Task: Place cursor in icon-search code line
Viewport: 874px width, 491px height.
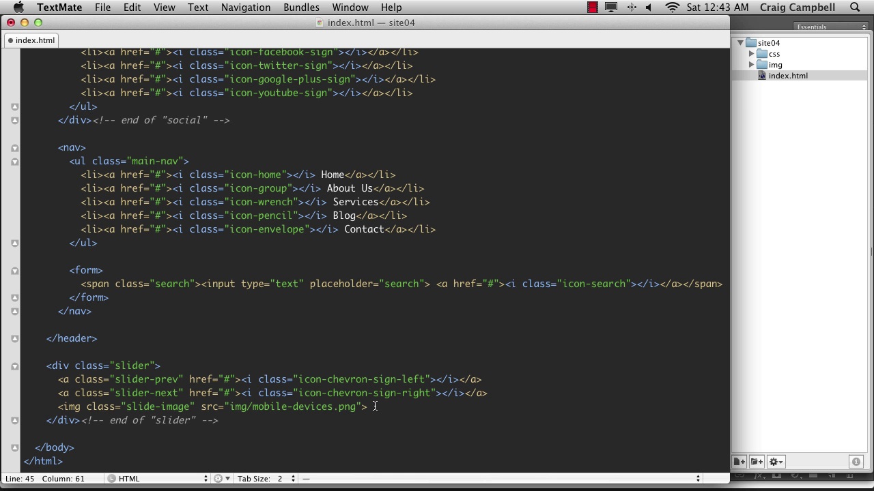Action: [x=401, y=284]
